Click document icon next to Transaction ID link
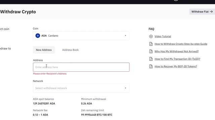This screenshot has height=120, width=215. [x=151, y=59]
